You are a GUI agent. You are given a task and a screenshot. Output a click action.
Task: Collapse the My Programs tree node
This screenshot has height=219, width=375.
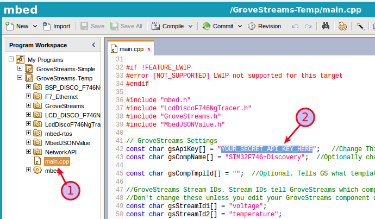[x=11, y=59]
